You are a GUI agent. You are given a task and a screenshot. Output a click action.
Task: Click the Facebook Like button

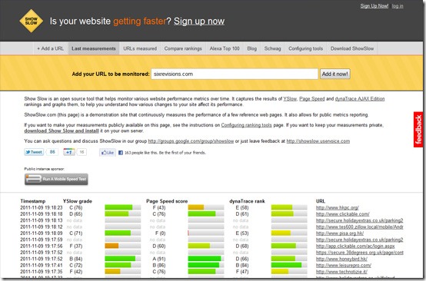(108, 153)
